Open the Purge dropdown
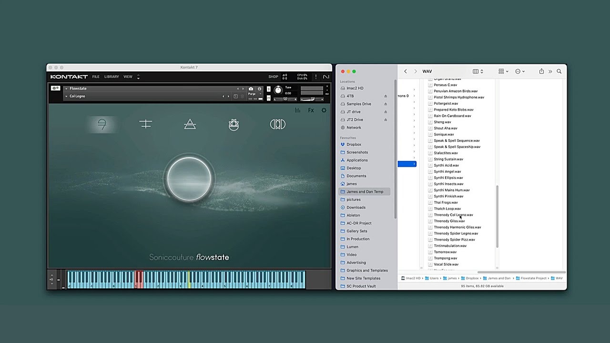The image size is (610, 343). coord(261,94)
